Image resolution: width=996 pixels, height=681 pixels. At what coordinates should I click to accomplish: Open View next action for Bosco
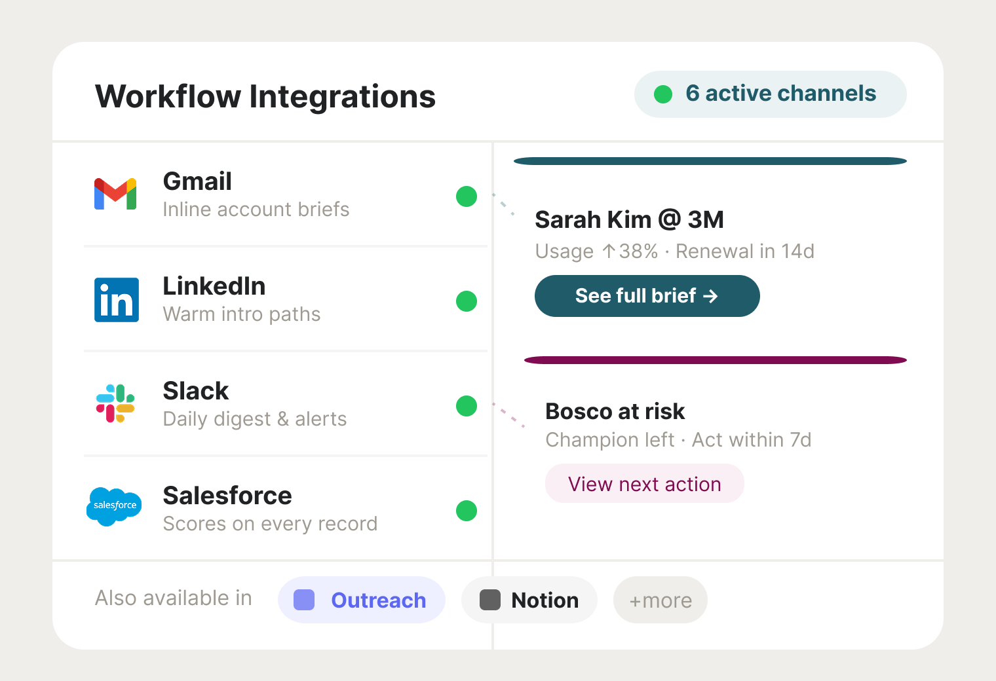tap(644, 483)
